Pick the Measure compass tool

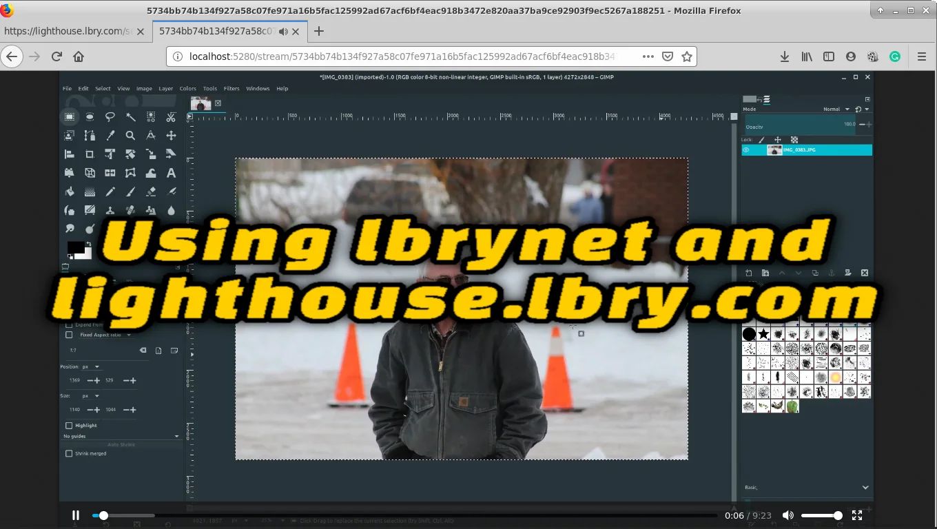151,136
